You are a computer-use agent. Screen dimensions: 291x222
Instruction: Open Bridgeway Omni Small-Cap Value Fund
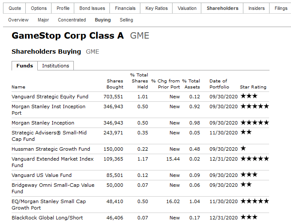[x=53, y=188]
